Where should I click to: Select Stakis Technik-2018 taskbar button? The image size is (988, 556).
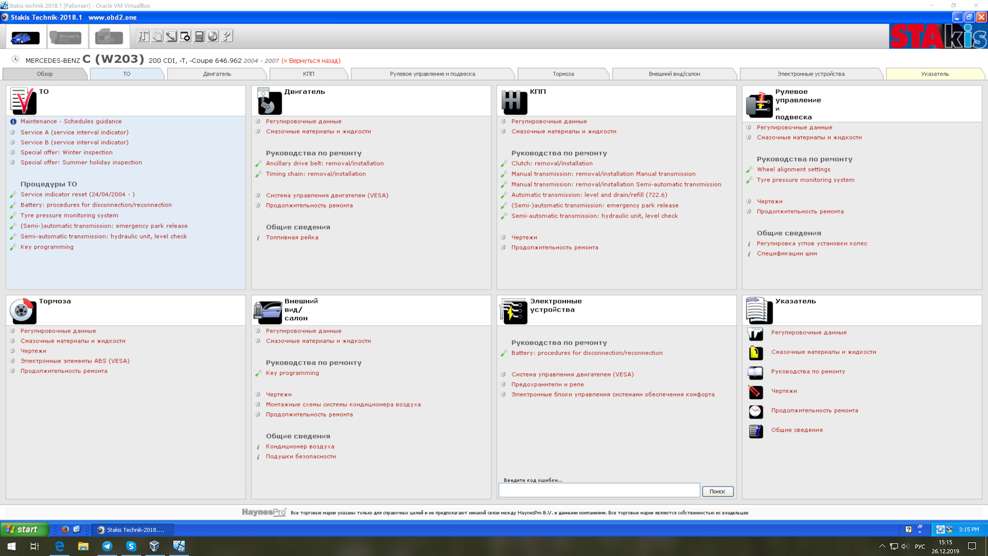point(133,530)
